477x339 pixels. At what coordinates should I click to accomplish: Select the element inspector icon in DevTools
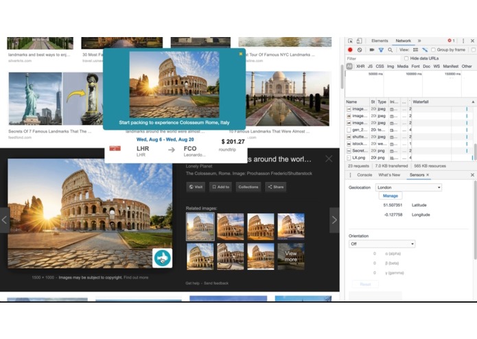tap(350, 40)
